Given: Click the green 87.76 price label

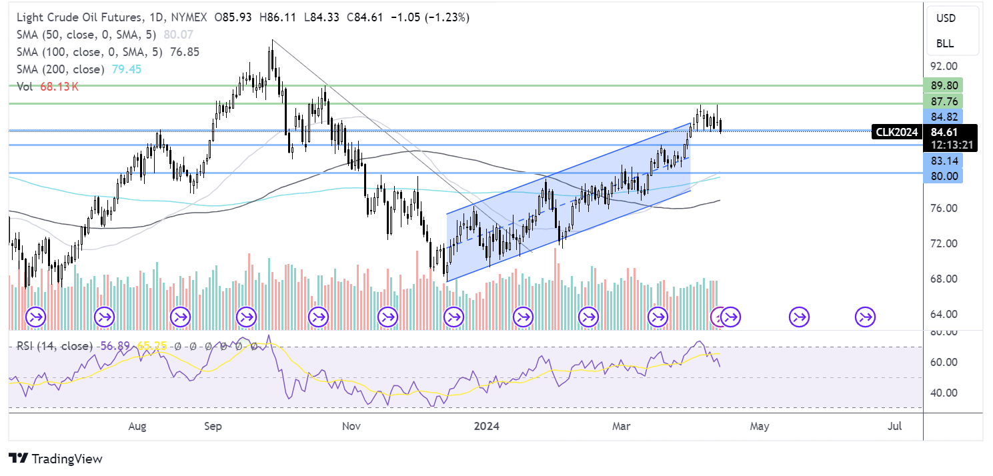Looking at the screenshot, I should click(943, 101).
